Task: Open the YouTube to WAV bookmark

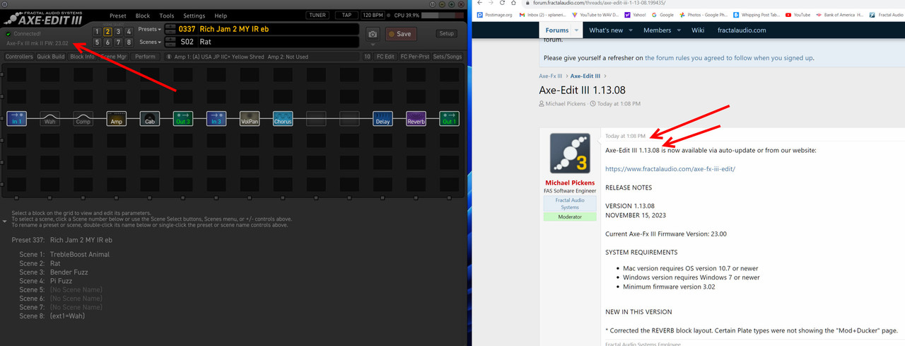Action: click(595, 14)
